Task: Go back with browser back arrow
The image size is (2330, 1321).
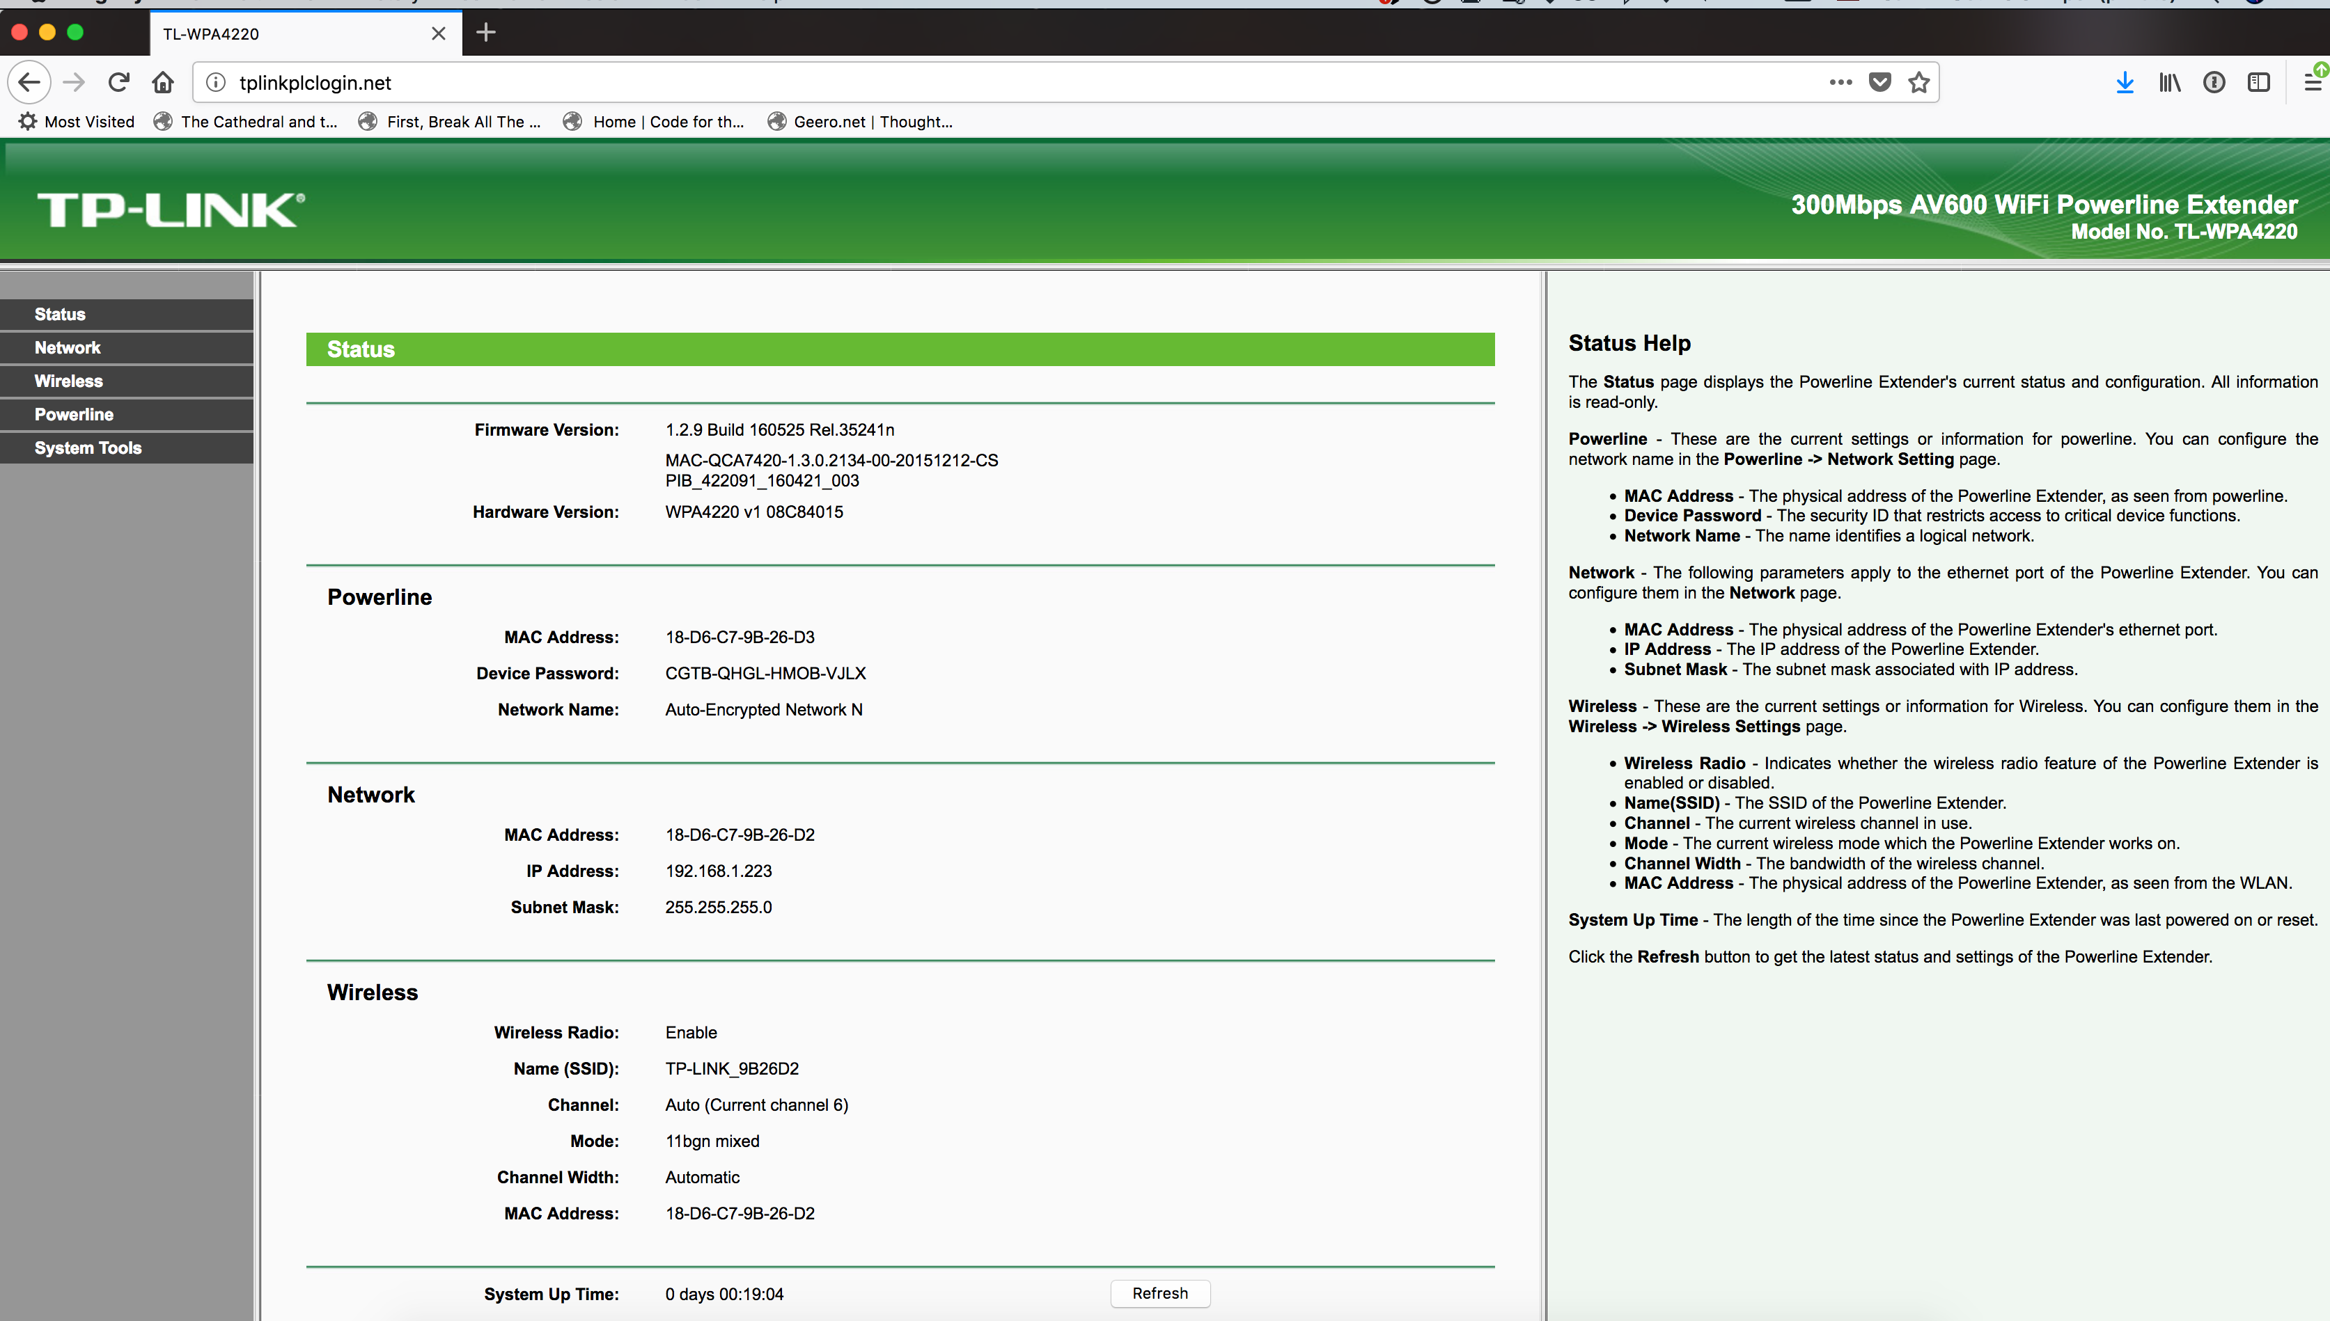Action: point(29,83)
